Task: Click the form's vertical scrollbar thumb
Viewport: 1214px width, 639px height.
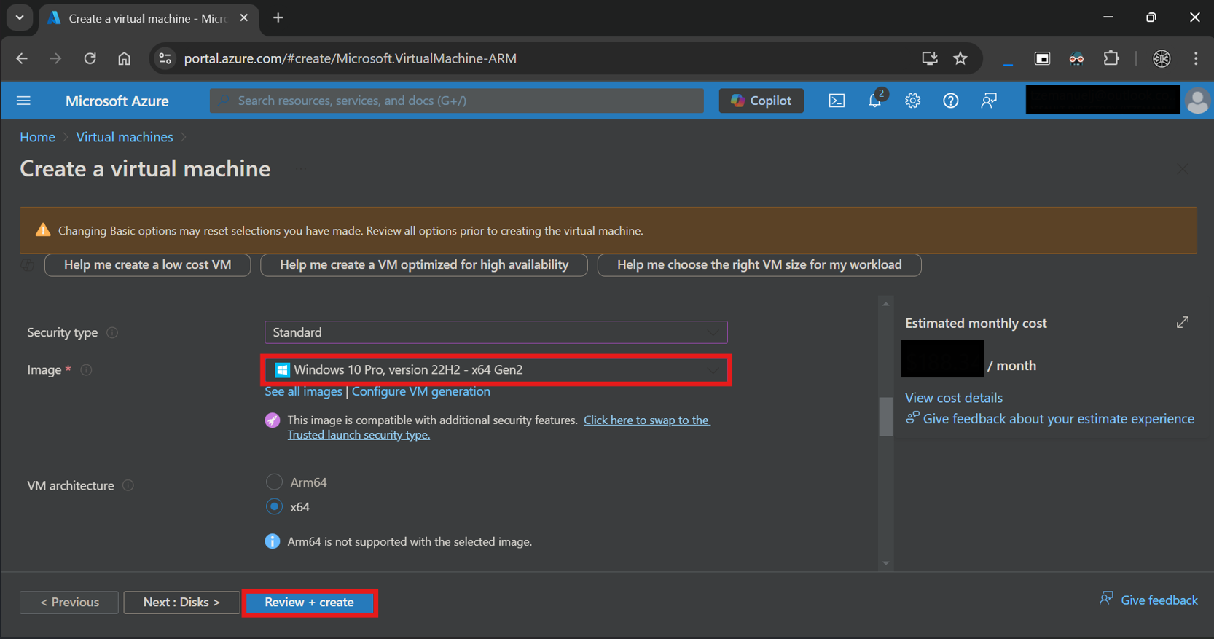Action: (x=885, y=416)
